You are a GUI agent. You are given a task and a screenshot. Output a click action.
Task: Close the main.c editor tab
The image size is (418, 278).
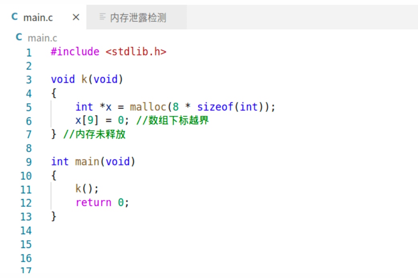pyautogui.click(x=76, y=17)
